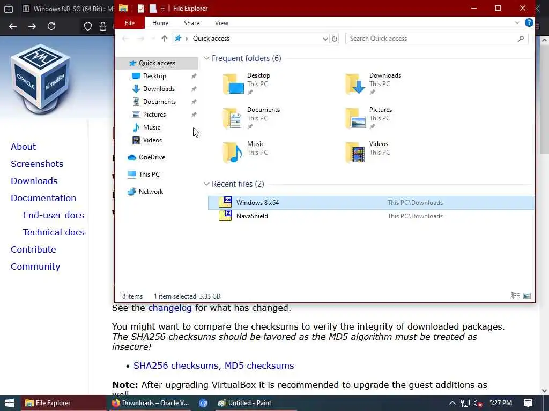The height and width of the screenshot is (411, 549).
Task: Select the Desktop frequent folder icon
Action: coord(234,84)
